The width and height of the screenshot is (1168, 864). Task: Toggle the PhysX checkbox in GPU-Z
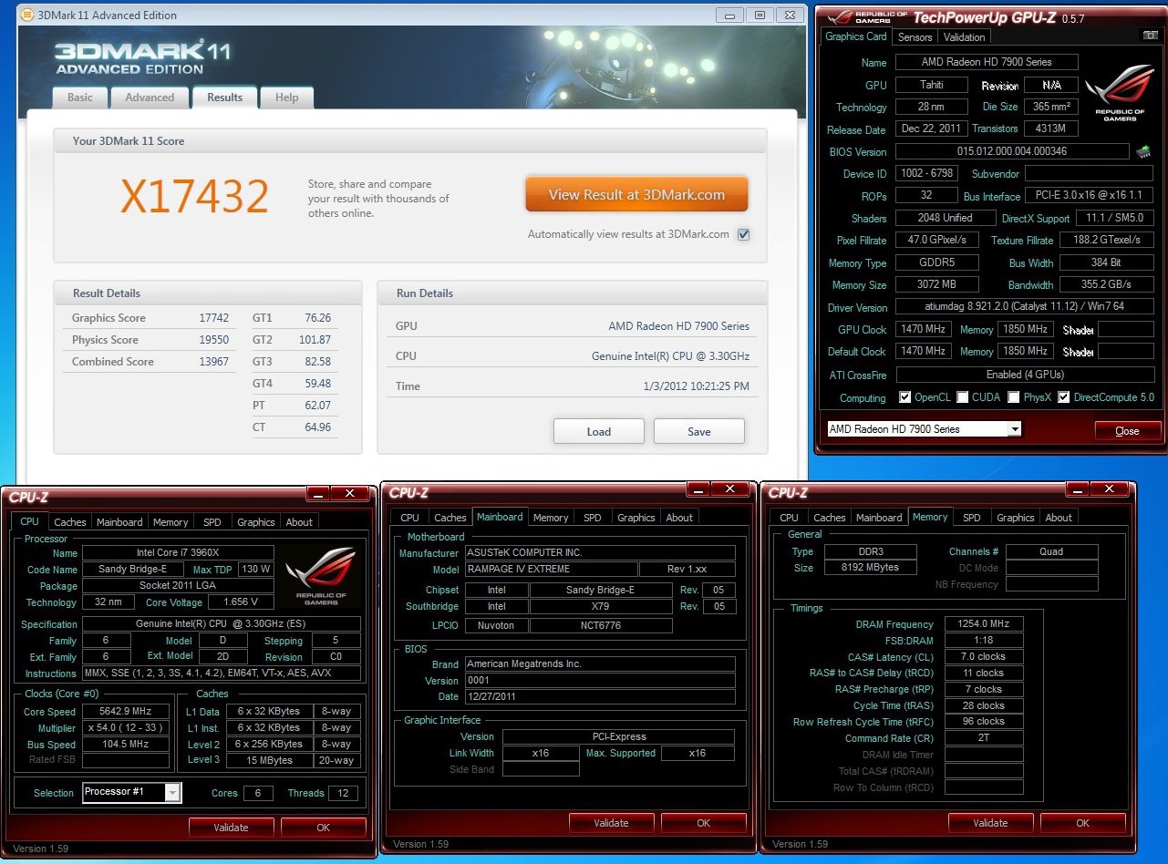[1012, 397]
